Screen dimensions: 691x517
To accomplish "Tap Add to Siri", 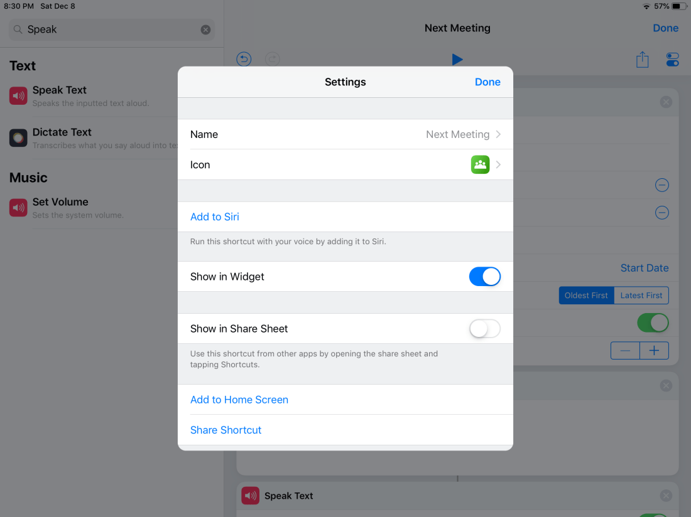I will (x=215, y=216).
